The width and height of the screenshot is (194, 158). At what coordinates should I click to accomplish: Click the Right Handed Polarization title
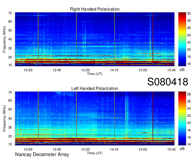pos(95,9)
